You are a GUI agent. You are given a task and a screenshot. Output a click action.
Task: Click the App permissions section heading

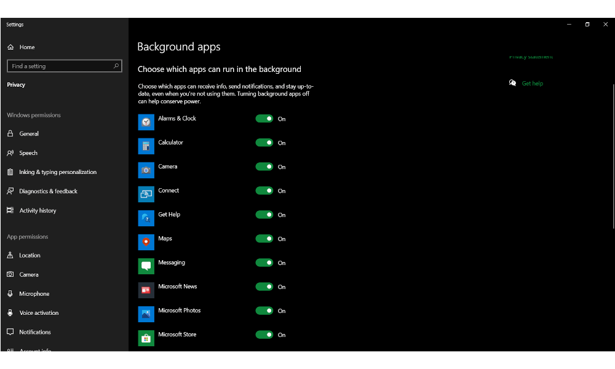[28, 236]
